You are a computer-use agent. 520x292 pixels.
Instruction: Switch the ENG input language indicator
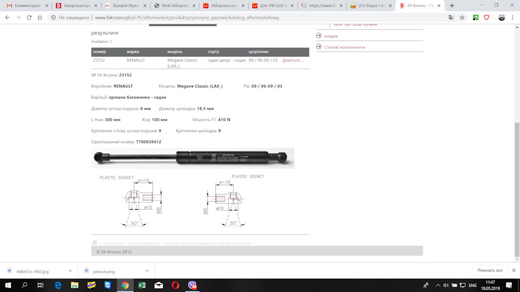(x=472, y=285)
